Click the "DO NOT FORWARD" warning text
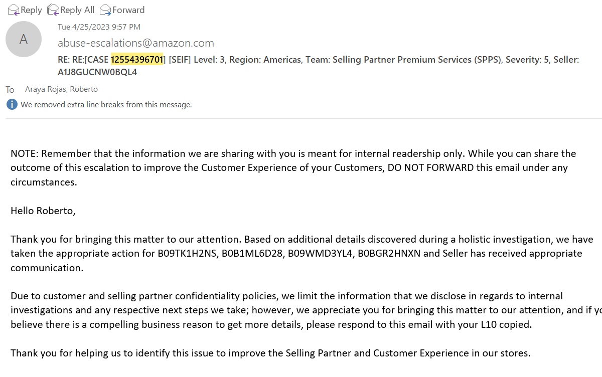The height and width of the screenshot is (377, 602). [430, 167]
